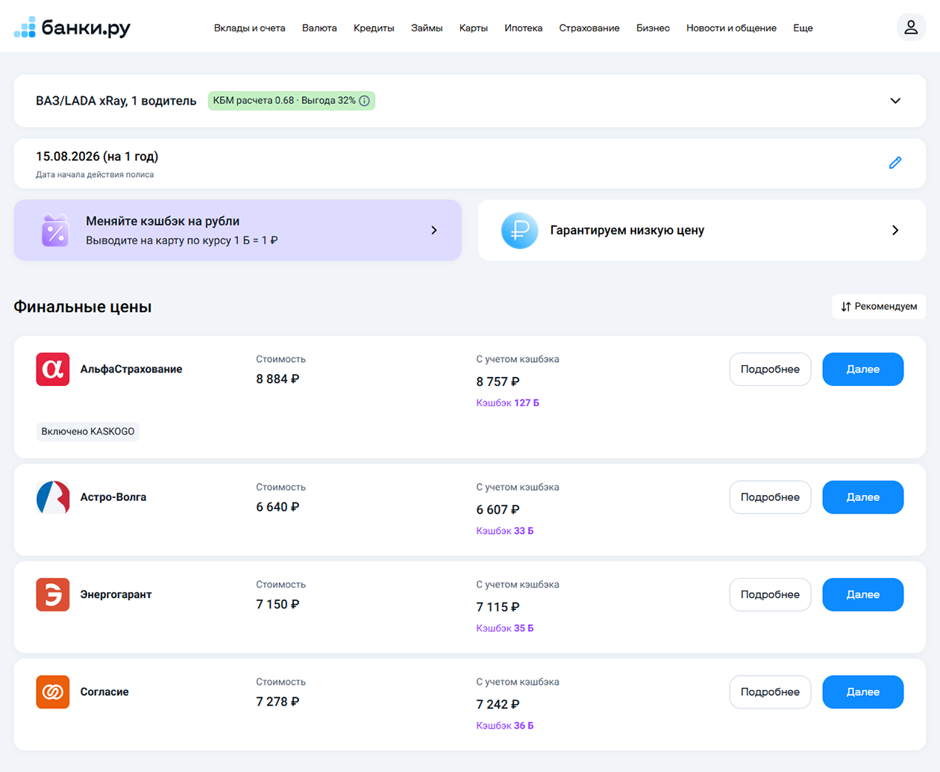Click the Кэшбэк 35 Б text
The image size is (940, 772).
[x=505, y=629]
